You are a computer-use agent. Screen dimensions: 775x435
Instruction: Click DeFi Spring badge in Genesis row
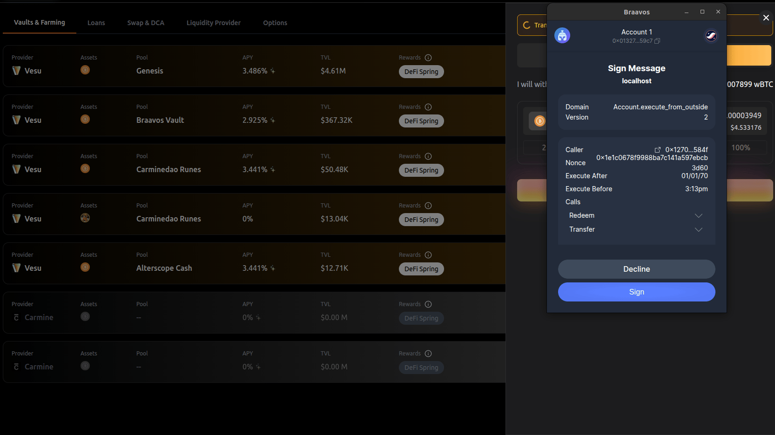point(421,72)
